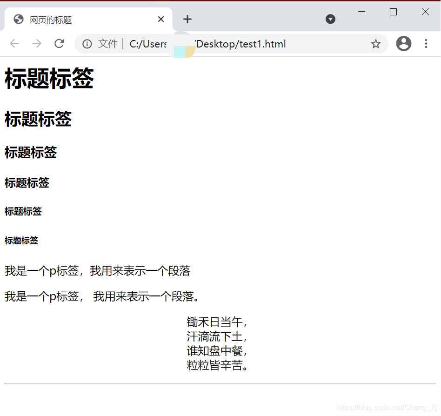Screen dimensions: 441x416
Task: Open the tab search dropdown arrow
Action: click(330, 19)
